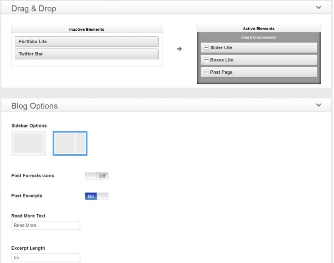Image resolution: width=334 pixels, height=263 pixels.
Task: Click the Blog Options section title
Action: point(35,106)
